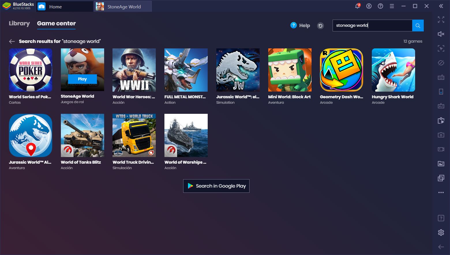Click the back arrow in sidebar
Viewport: 450px width, 255px height.
[441, 247]
